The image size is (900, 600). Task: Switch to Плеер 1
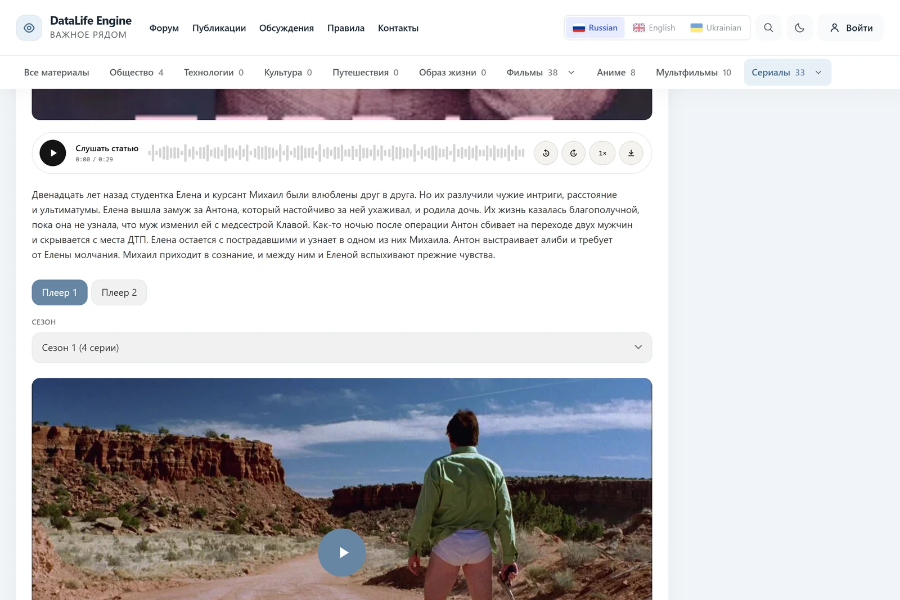pyautogui.click(x=60, y=292)
